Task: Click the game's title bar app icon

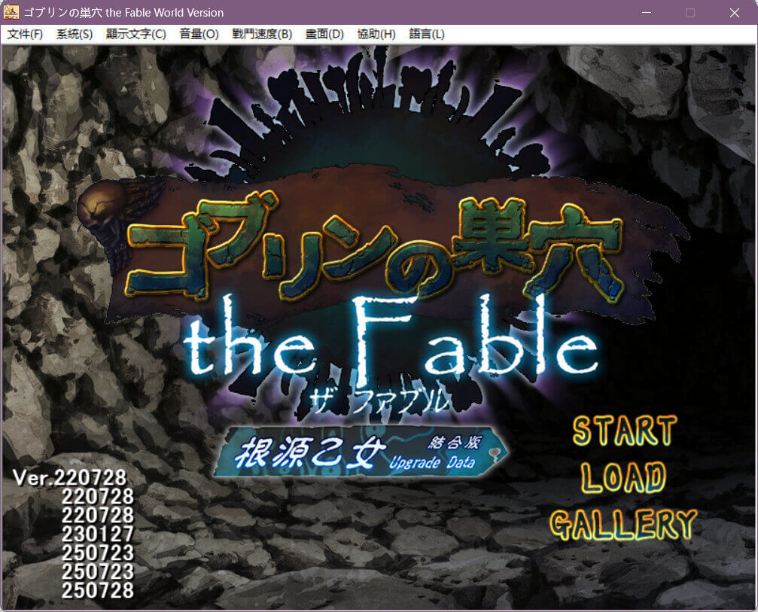Action: click(x=12, y=12)
